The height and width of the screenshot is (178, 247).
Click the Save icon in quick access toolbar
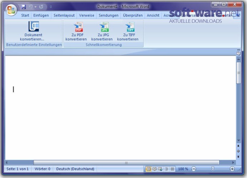click(x=24, y=7)
